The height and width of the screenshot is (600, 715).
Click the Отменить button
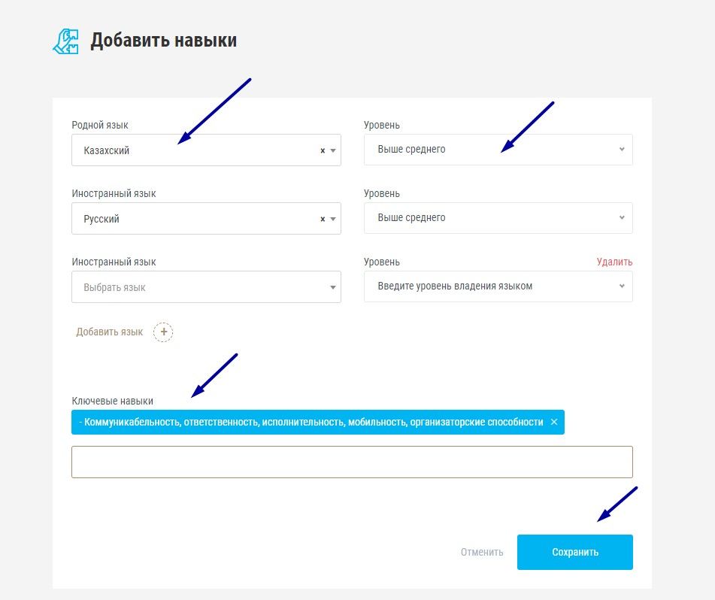(x=482, y=552)
